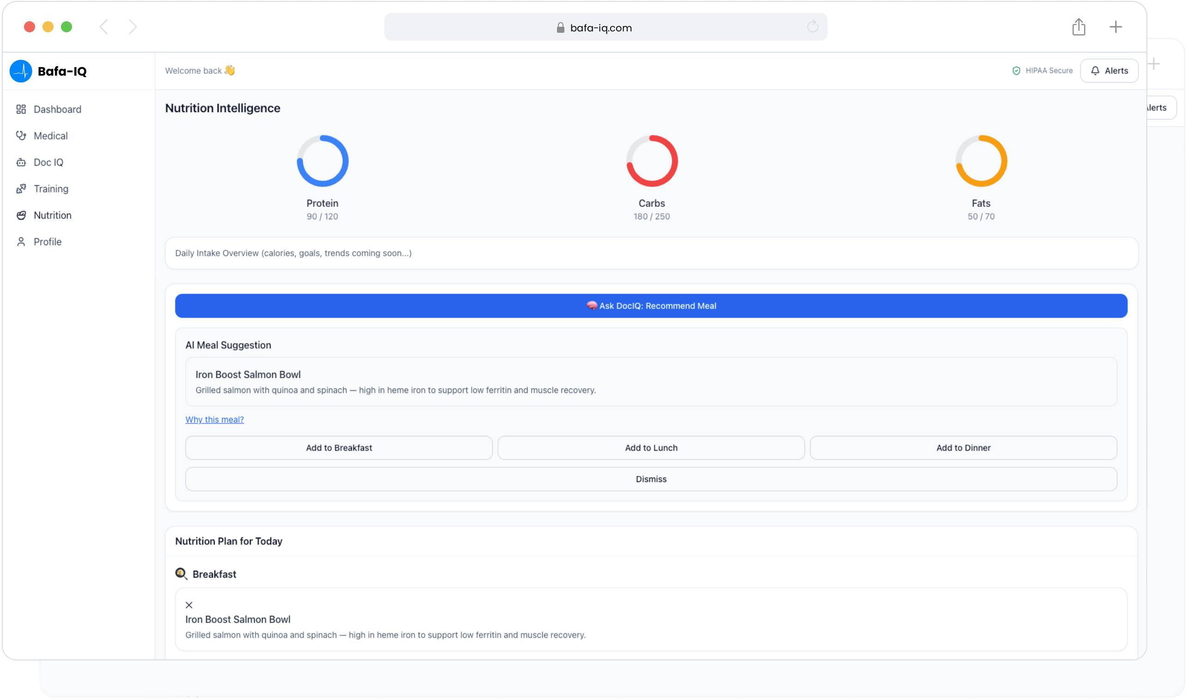Viewport: 1187px width, 700px height.
Task: Click the Profile person icon
Action: click(21, 242)
